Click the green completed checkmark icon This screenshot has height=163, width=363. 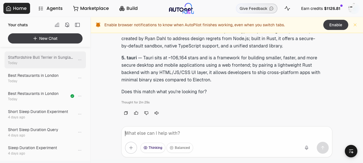[72, 96]
